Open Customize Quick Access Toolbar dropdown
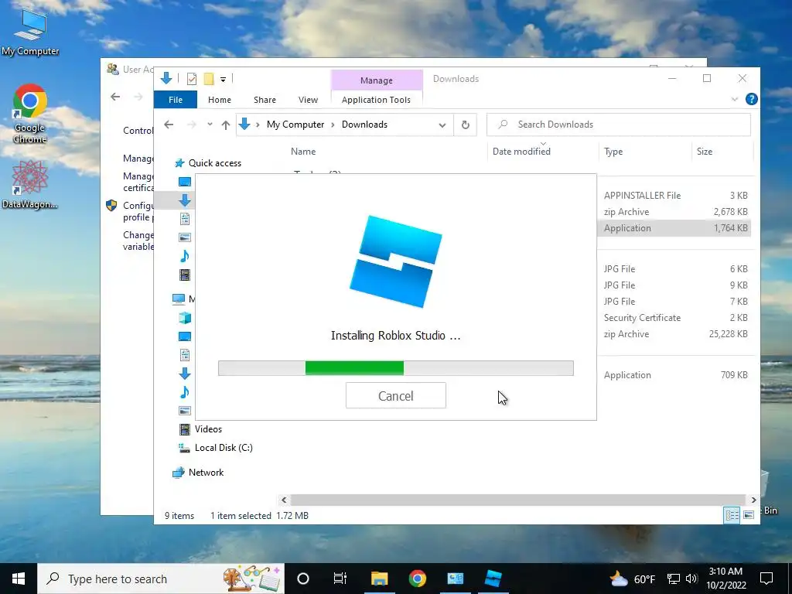Viewport: 792px width, 594px height. click(x=223, y=80)
